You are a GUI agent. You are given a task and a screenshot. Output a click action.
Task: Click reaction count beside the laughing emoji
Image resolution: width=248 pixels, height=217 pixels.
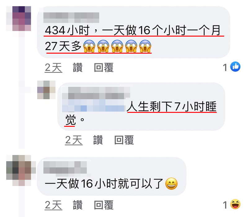coord(225,205)
